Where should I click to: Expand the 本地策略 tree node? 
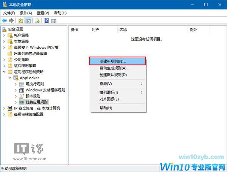pos(4,41)
